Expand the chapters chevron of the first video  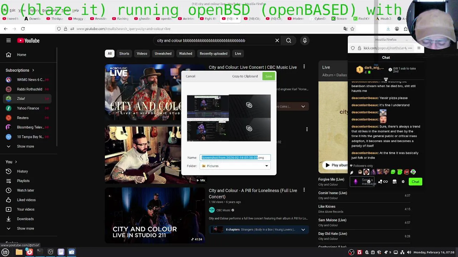coord(303,106)
